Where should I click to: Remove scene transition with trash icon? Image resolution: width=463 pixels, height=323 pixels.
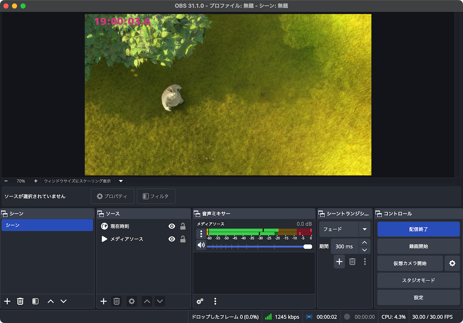[352, 262]
